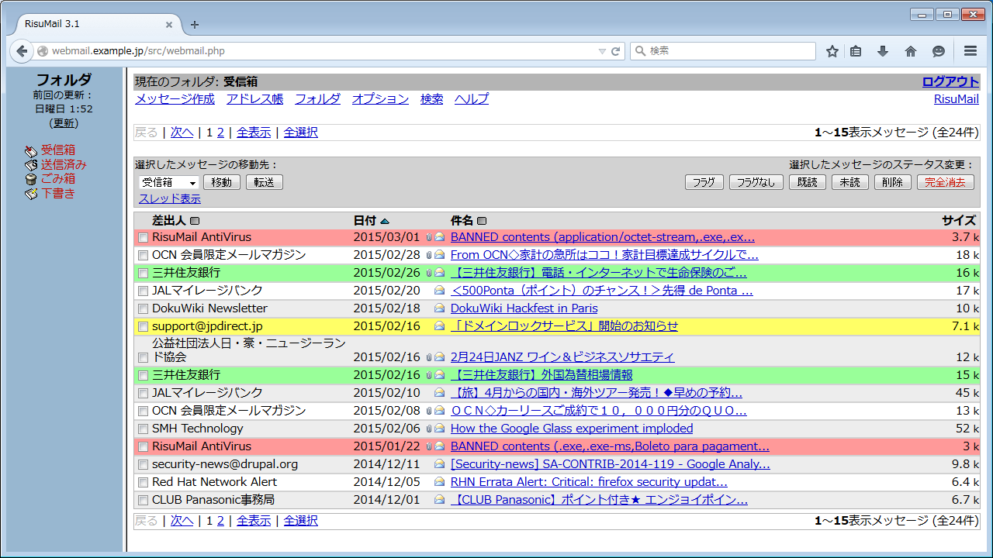
Task: Select the security-news@drupal.org checkbox
Action: click(143, 465)
